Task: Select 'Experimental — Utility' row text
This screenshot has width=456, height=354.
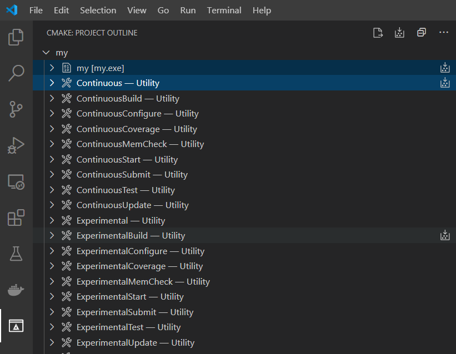Action: (x=121, y=221)
